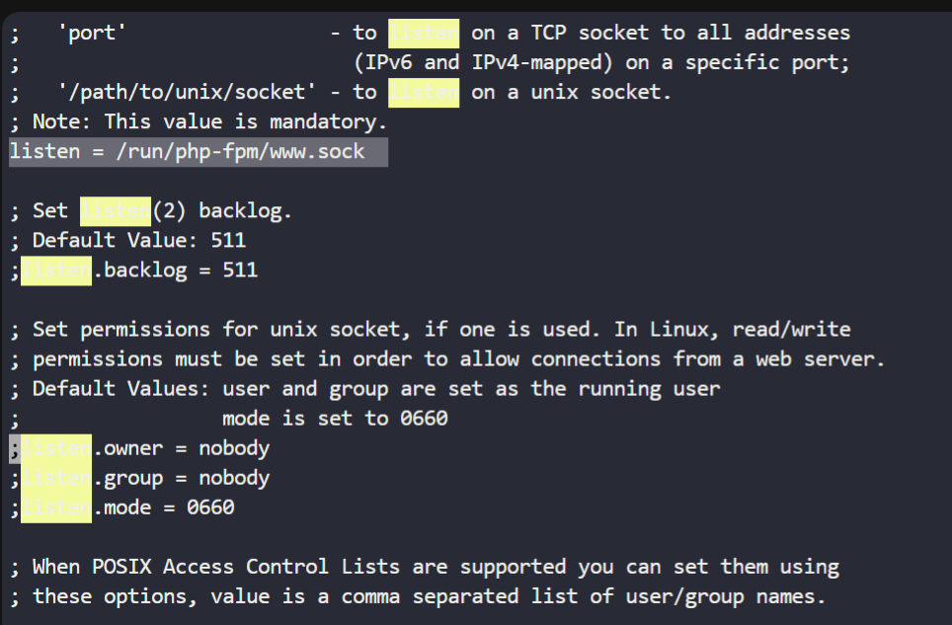Click the text 'mode is set to 0660'
This screenshot has height=625, width=952.
[335, 420]
